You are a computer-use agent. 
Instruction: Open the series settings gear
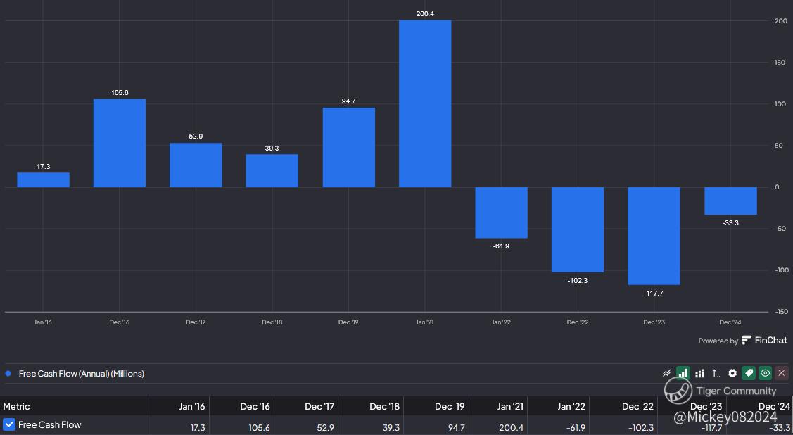(732, 373)
